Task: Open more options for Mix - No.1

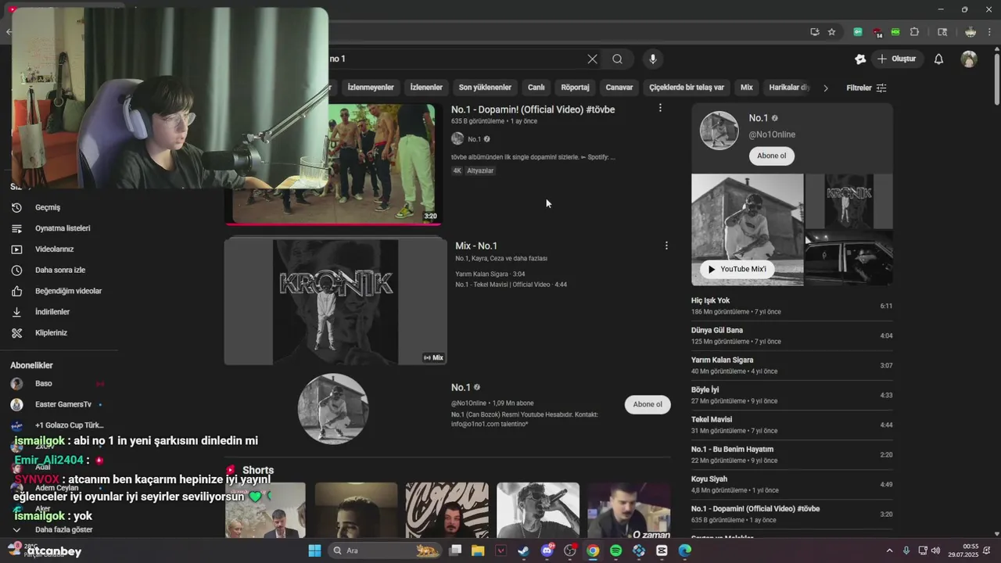Action: click(666, 246)
